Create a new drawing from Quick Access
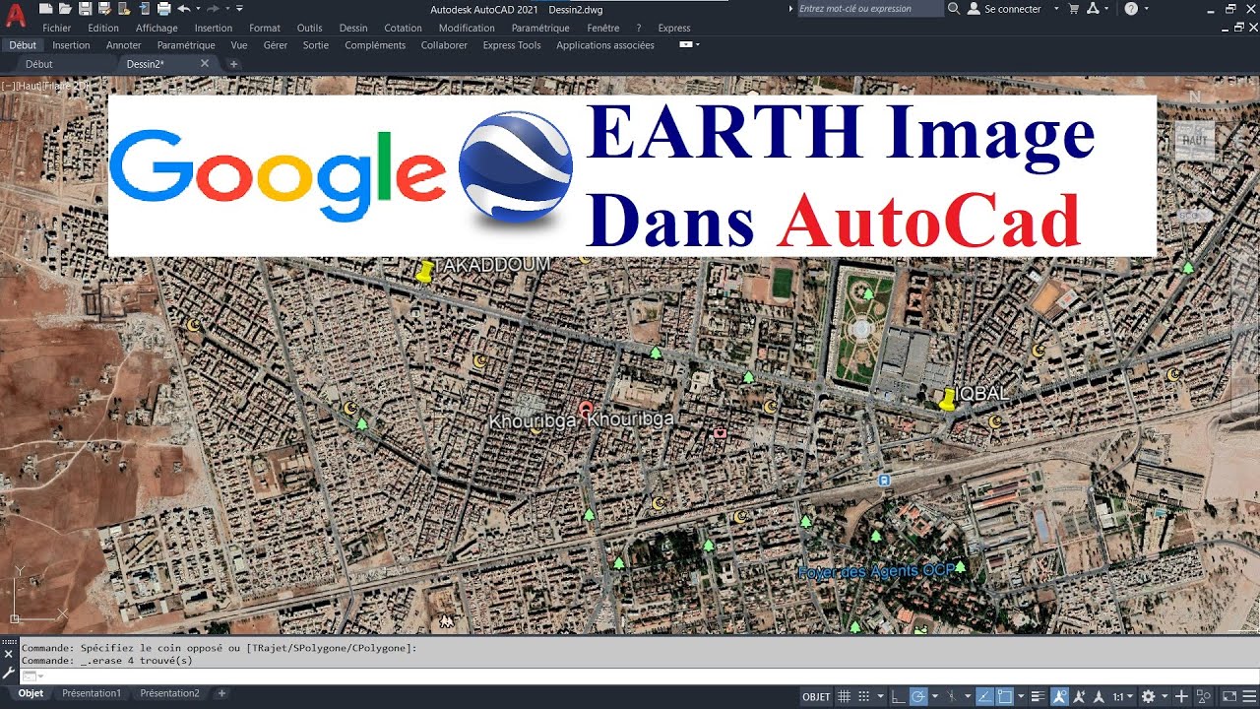1260x709 pixels. click(x=46, y=9)
